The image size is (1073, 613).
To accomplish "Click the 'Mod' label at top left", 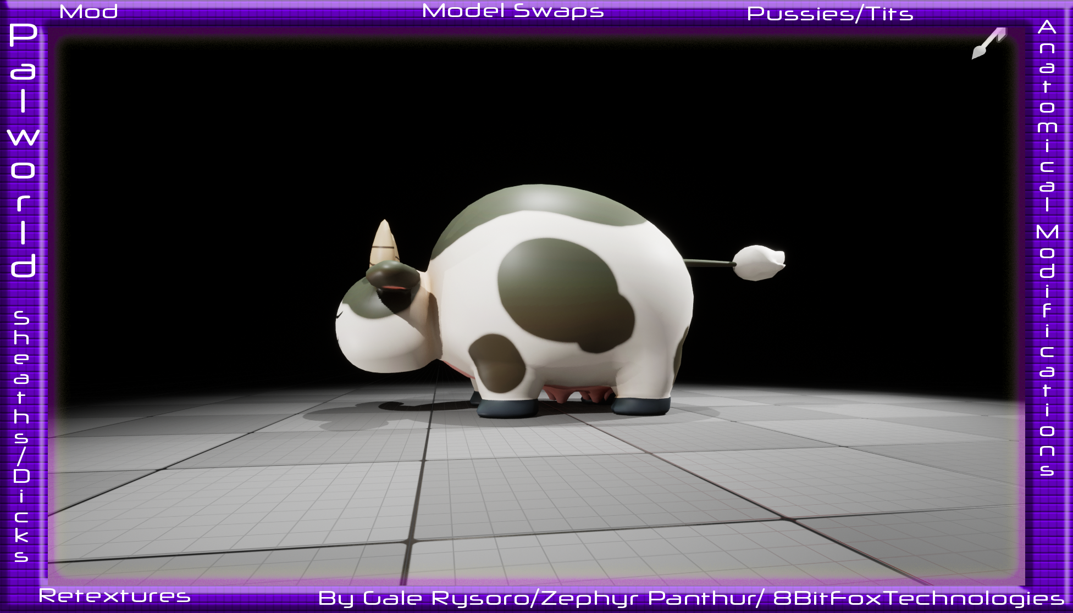I will point(89,12).
